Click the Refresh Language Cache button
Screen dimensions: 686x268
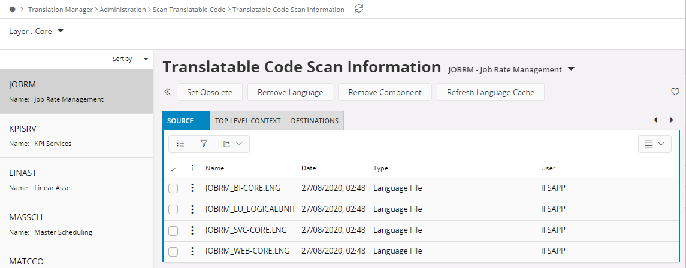(490, 92)
